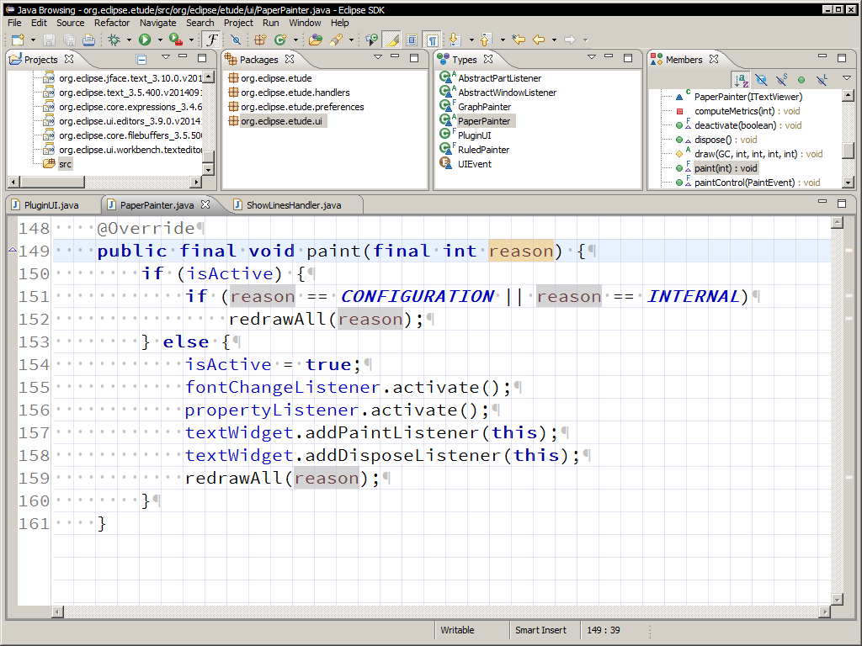Toggle Block Selection Mode icon
The image size is (862, 646).
click(x=412, y=40)
